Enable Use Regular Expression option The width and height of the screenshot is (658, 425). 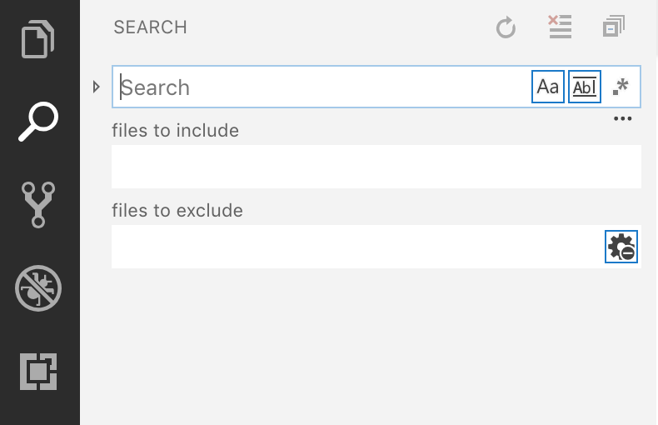(621, 87)
